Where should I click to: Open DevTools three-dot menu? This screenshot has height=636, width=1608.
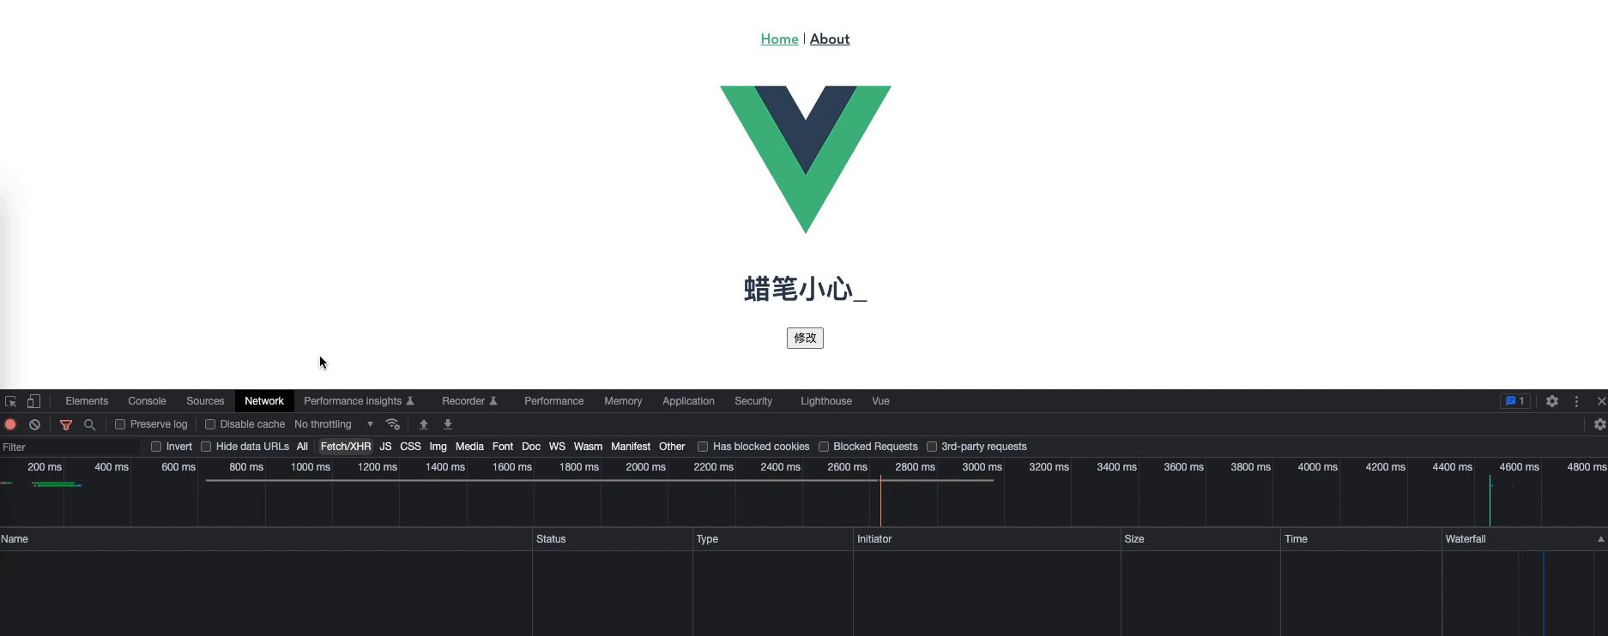click(1576, 401)
